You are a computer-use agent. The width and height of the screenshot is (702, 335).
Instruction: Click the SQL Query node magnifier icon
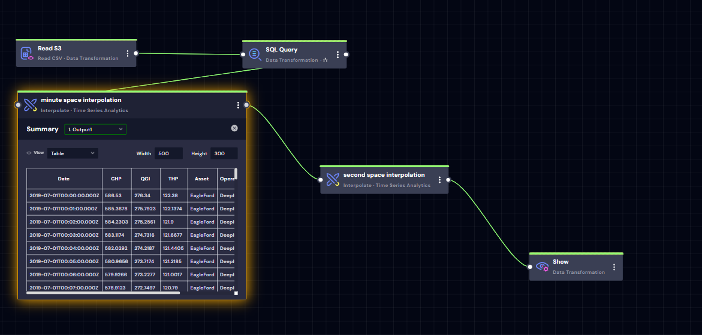pos(255,55)
